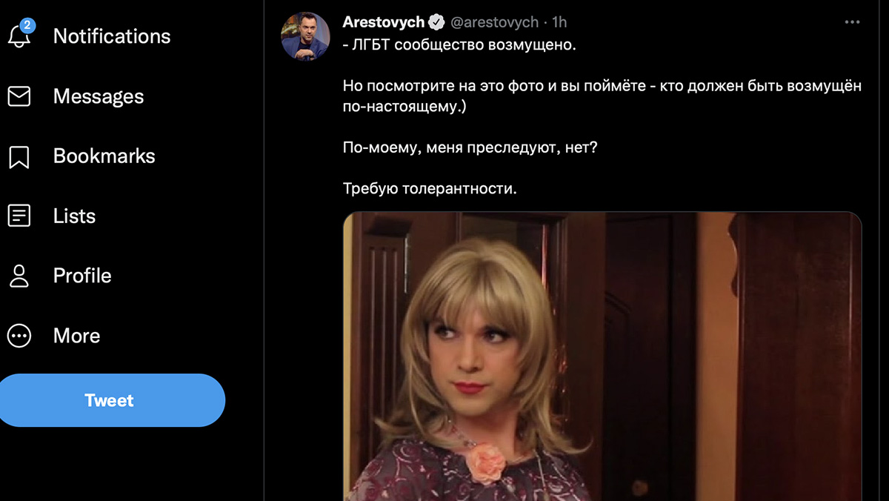Select the Lists document icon
The height and width of the screenshot is (501, 889).
pos(19,216)
